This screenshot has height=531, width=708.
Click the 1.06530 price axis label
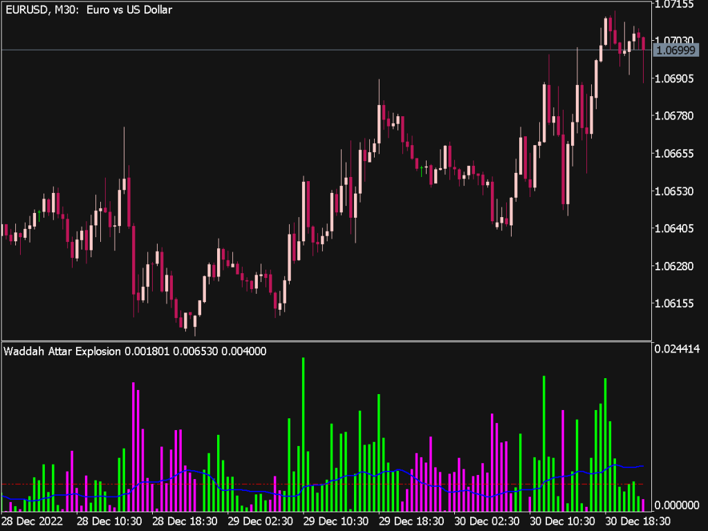pyautogui.click(x=674, y=191)
